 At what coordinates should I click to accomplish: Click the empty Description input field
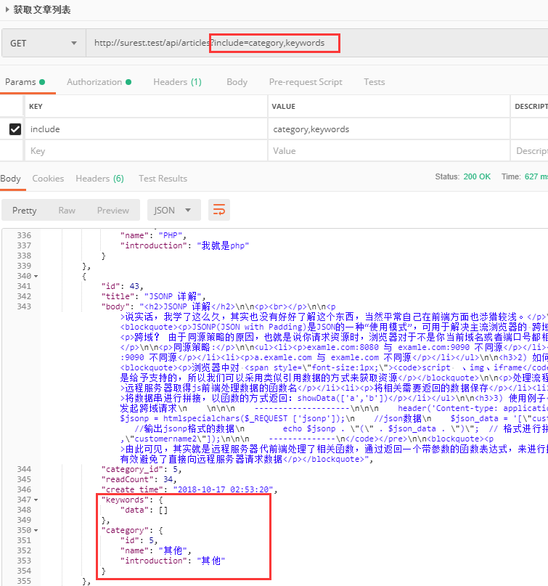point(530,151)
